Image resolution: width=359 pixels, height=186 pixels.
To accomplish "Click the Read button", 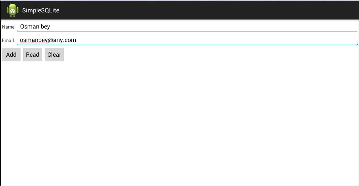I will [x=33, y=54].
